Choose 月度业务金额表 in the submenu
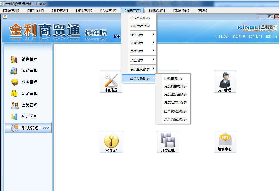 click(x=175, y=94)
